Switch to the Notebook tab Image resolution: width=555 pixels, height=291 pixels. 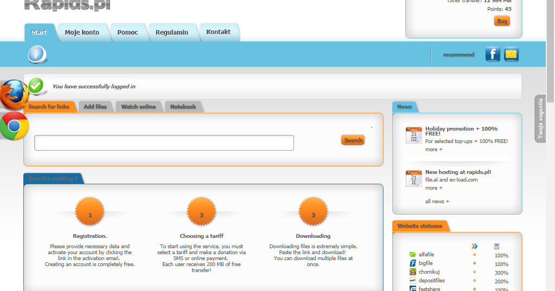[183, 107]
